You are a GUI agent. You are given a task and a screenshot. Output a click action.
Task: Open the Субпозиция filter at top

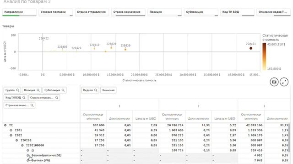click(x=201, y=12)
